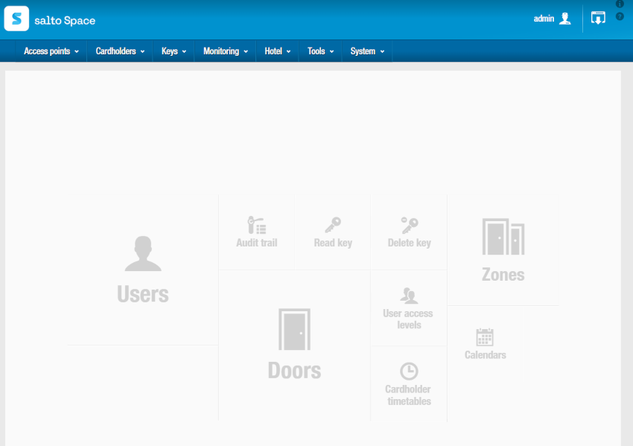Click the admin user profile icon
Image resolution: width=633 pixels, height=446 pixels.
pos(565,19)
